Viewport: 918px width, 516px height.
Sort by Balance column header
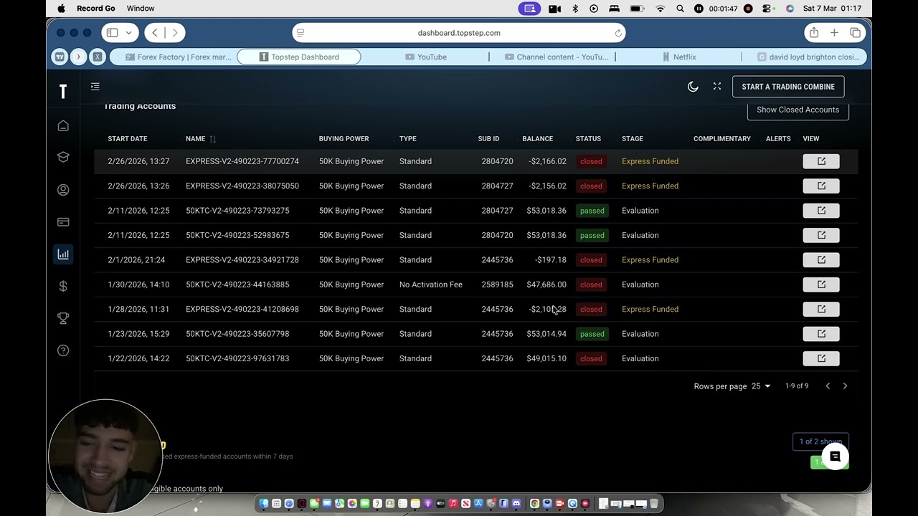[x=538, y=139]
